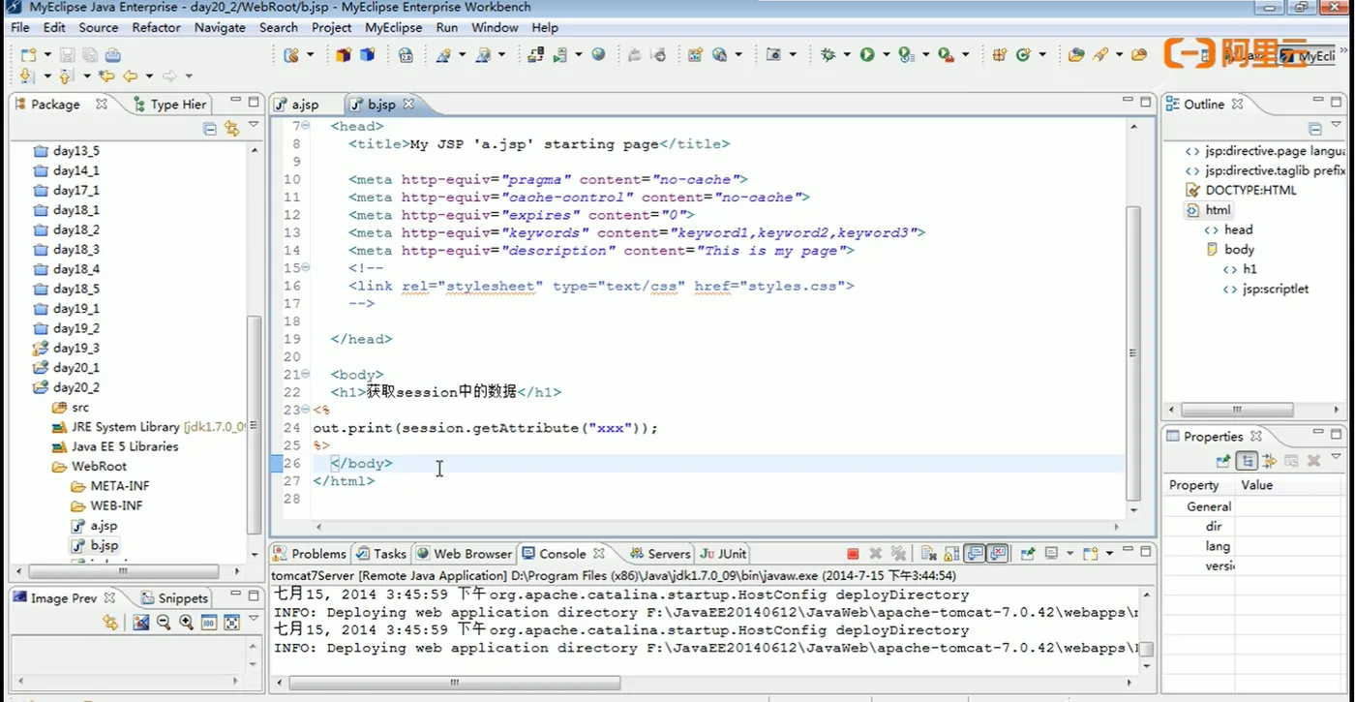Open the File menu
1355x702 pixels.
[x=20, y=27]
